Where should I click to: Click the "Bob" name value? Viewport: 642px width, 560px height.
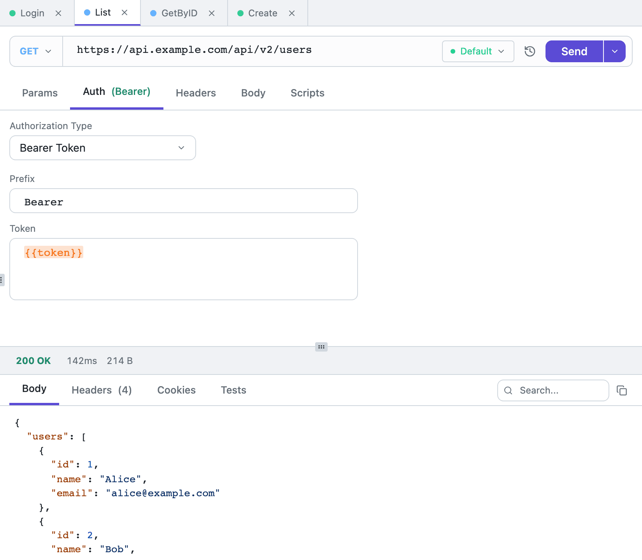click(x=114, y=549)
